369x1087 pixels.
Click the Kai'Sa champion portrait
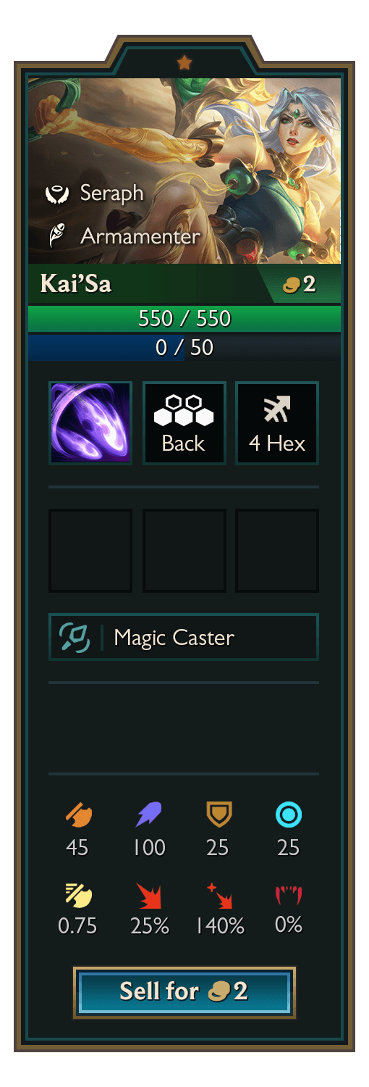point(184,171)
